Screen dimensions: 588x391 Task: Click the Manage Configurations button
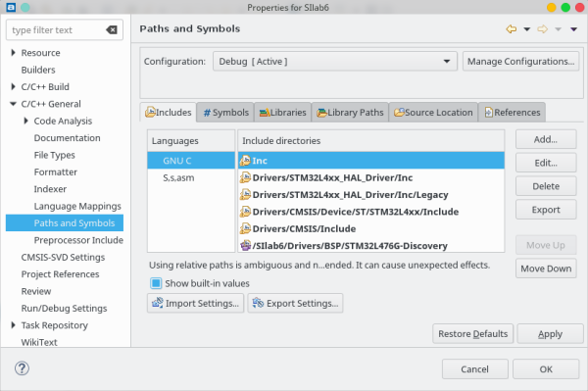tap(520, 61)
